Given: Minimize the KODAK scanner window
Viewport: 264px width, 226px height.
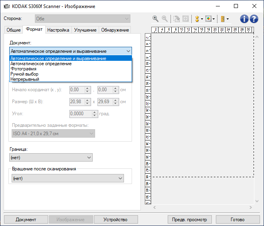Looking at the screenshot, I should [x=218, y=6].
